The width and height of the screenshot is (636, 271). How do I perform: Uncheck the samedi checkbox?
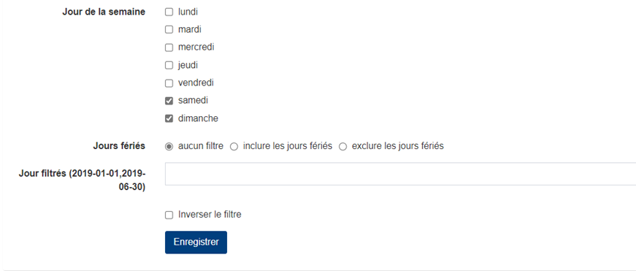coord(169,101)
